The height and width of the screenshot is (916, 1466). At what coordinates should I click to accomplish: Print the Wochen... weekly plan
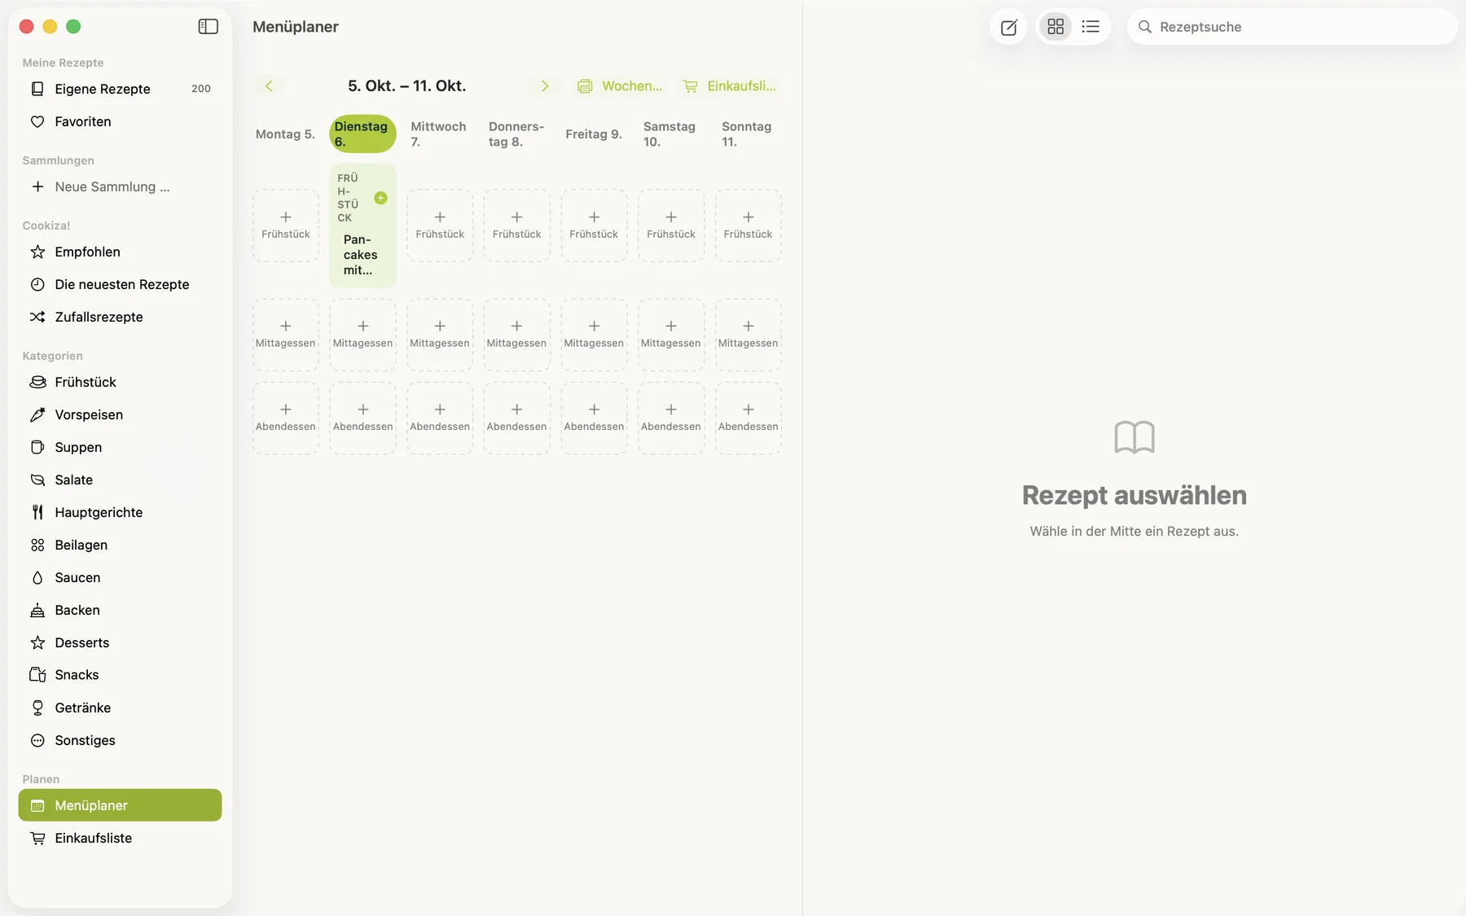pos(620,85)
